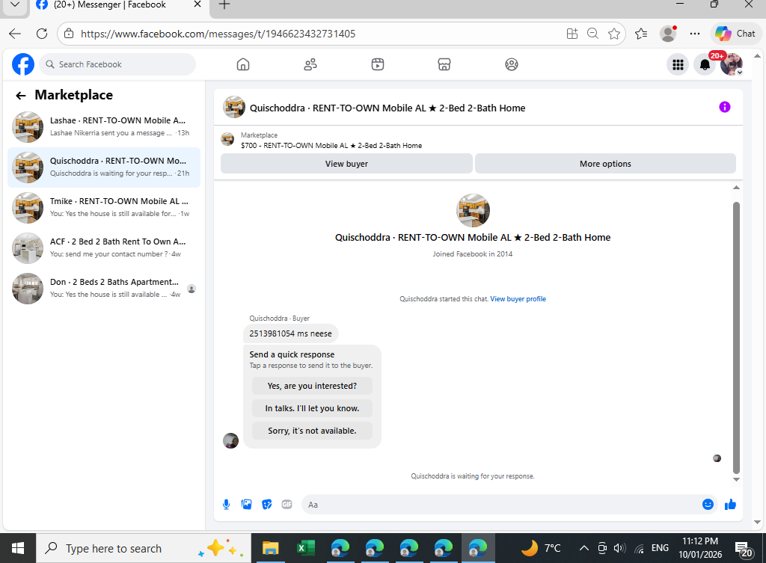Screen dimensions: 766x563
Task: Send a thumbs-up like
Action: pyautogui.click(x=730, y=505)
